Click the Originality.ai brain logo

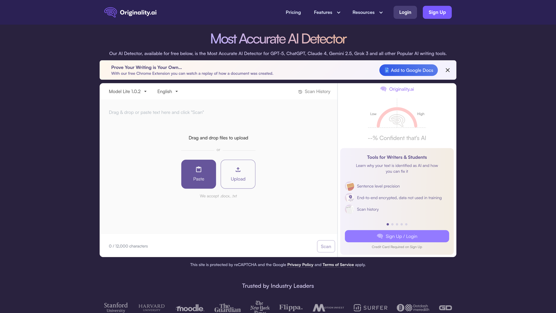coord(110,12)
